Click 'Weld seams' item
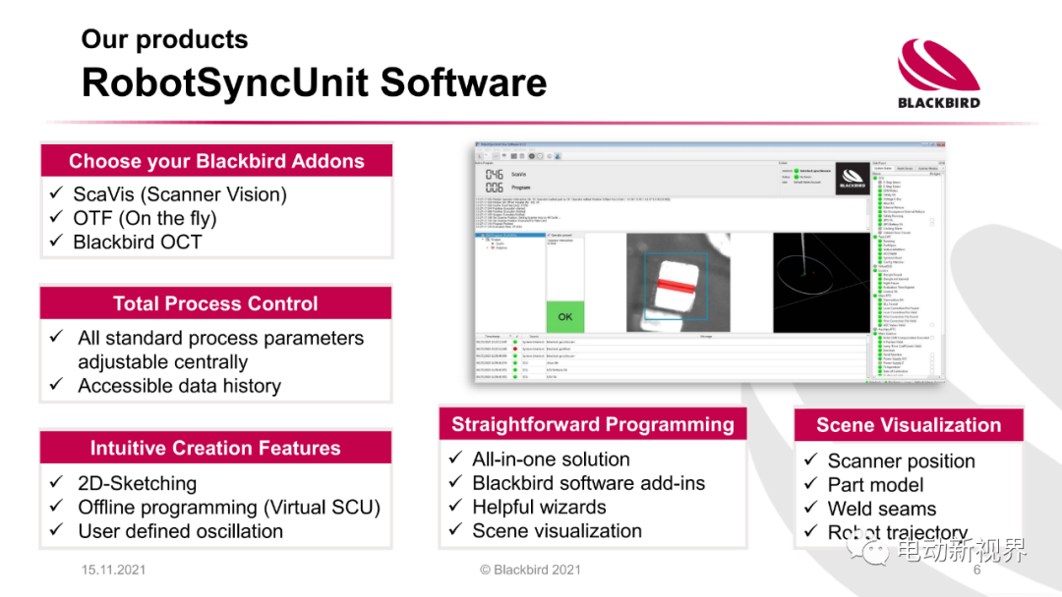The width and height of the screenshot is (1062, 597). click(x=882, y=509)
